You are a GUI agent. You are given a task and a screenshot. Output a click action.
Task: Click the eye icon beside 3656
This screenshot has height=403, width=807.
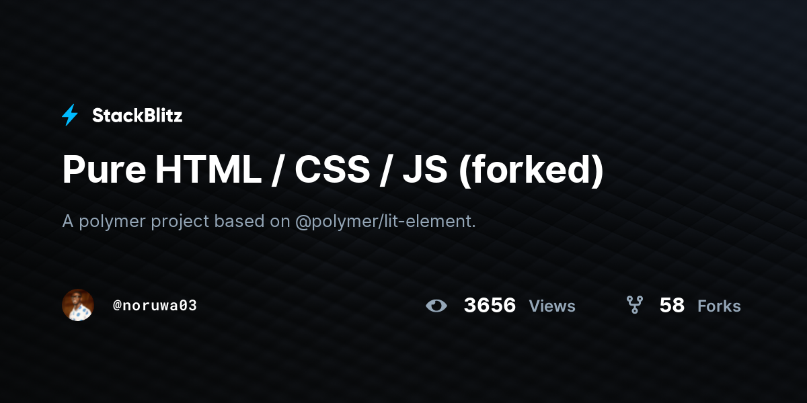(436, 306)
